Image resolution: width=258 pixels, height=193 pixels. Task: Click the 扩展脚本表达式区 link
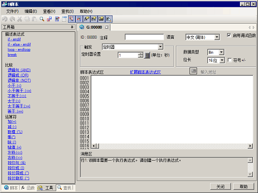(146, 72)
